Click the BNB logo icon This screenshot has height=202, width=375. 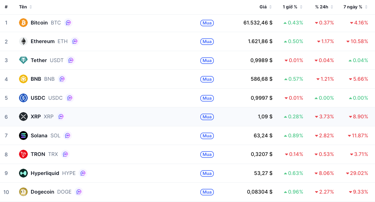click(23, 79)
